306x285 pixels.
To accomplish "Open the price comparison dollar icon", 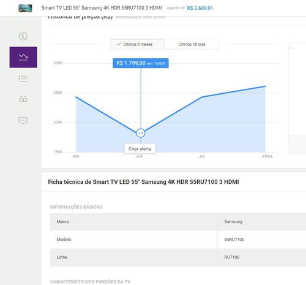I will coord(23,36).
